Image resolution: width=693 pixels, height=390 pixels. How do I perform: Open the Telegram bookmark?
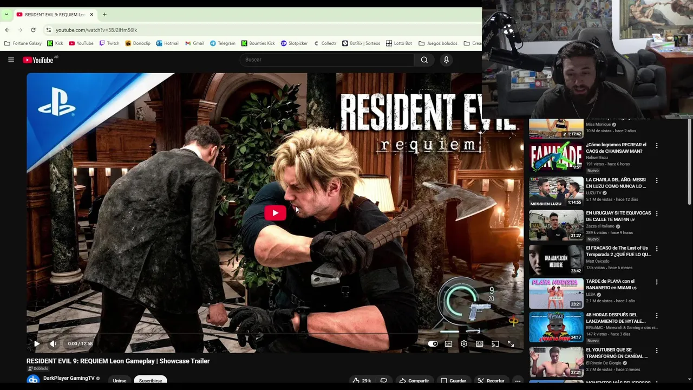click(x=223, y=43)
